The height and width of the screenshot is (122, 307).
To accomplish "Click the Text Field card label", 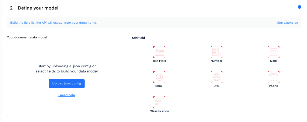I will [x=159, y=61].
